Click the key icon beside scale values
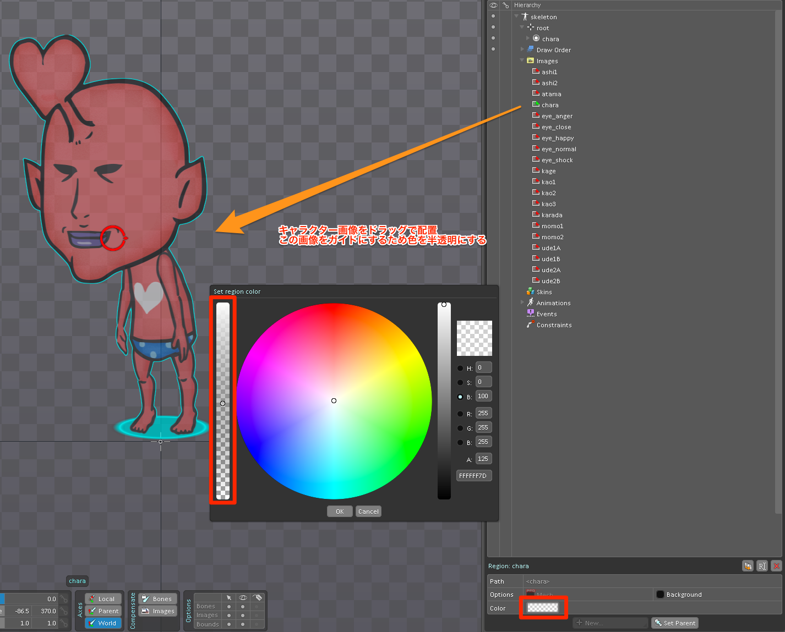The width and height of the screenshot is (785, 632). pos(64,623)
